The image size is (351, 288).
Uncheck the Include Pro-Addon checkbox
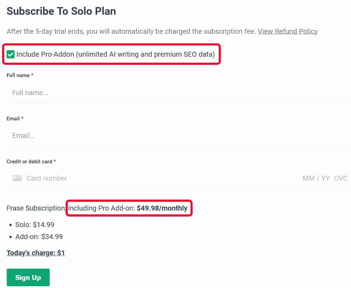click(11, 55)
